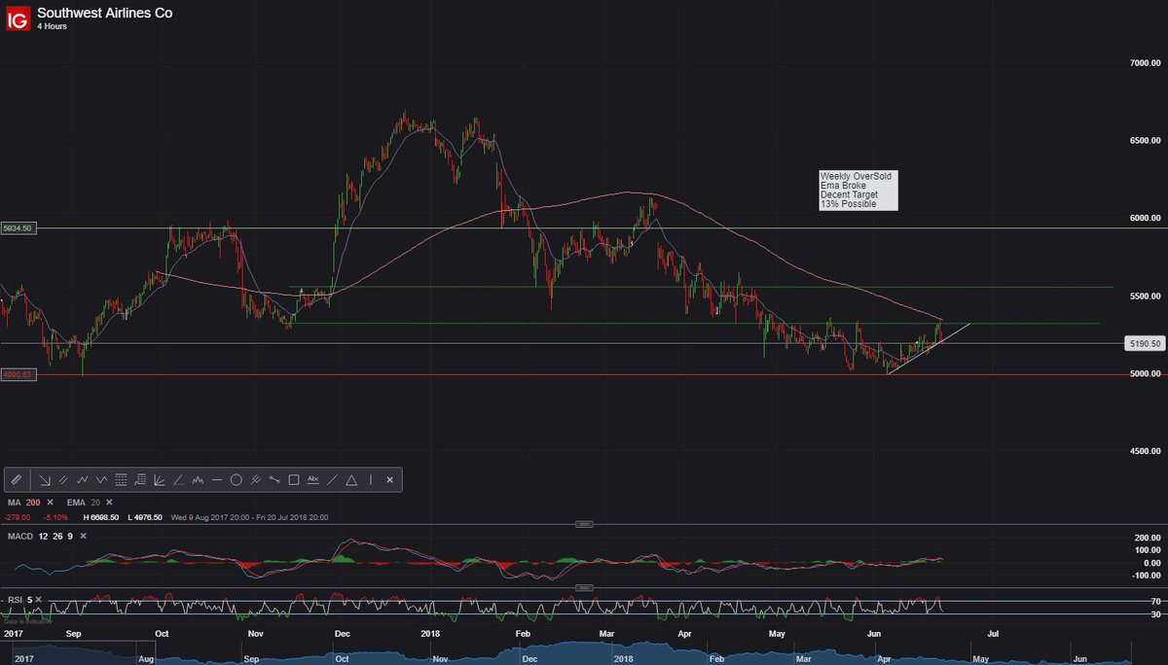Change the 4 Hours timeframe label

coord(53,27)
